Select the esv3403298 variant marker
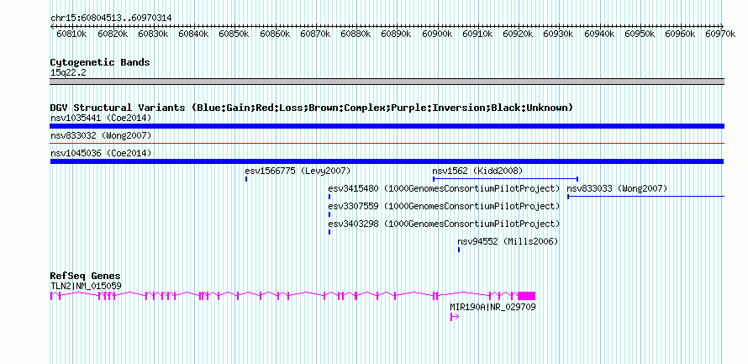The height and width of the screenshot is (364, 748). [329, 232]
